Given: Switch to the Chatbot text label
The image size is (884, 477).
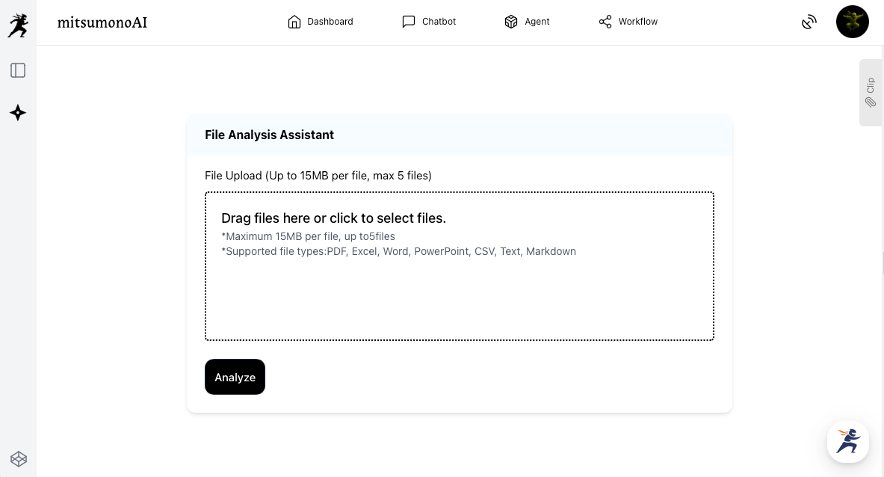Looking at the screenshot, I should tap(439, 22).
